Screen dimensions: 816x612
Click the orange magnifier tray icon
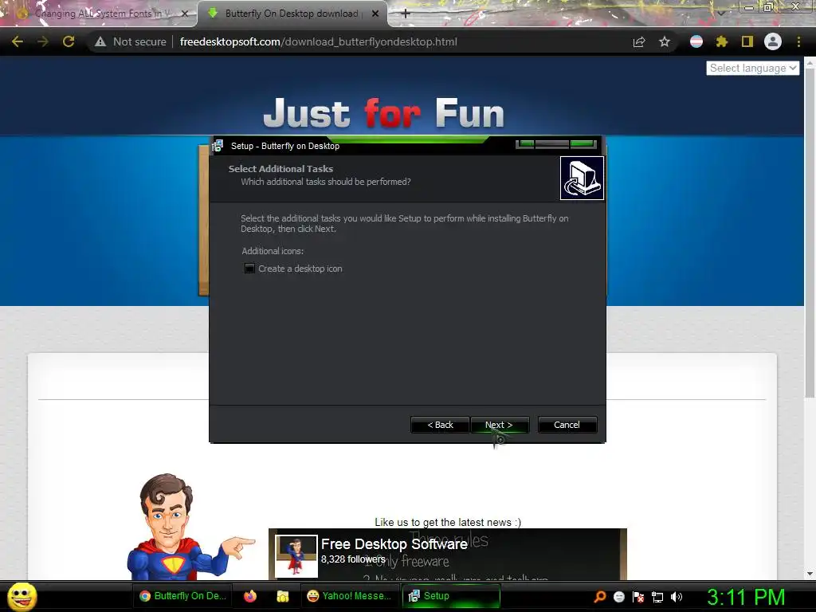click(x=600, y=596)
